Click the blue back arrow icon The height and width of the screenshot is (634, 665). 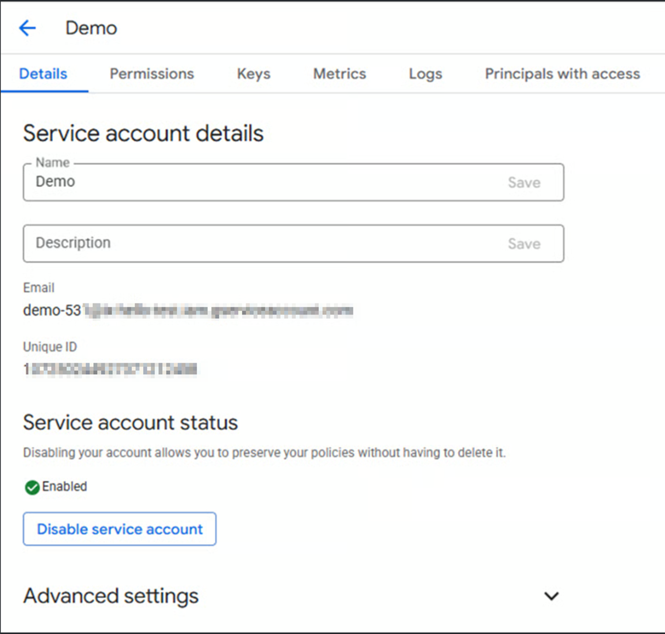click(27, 28)
